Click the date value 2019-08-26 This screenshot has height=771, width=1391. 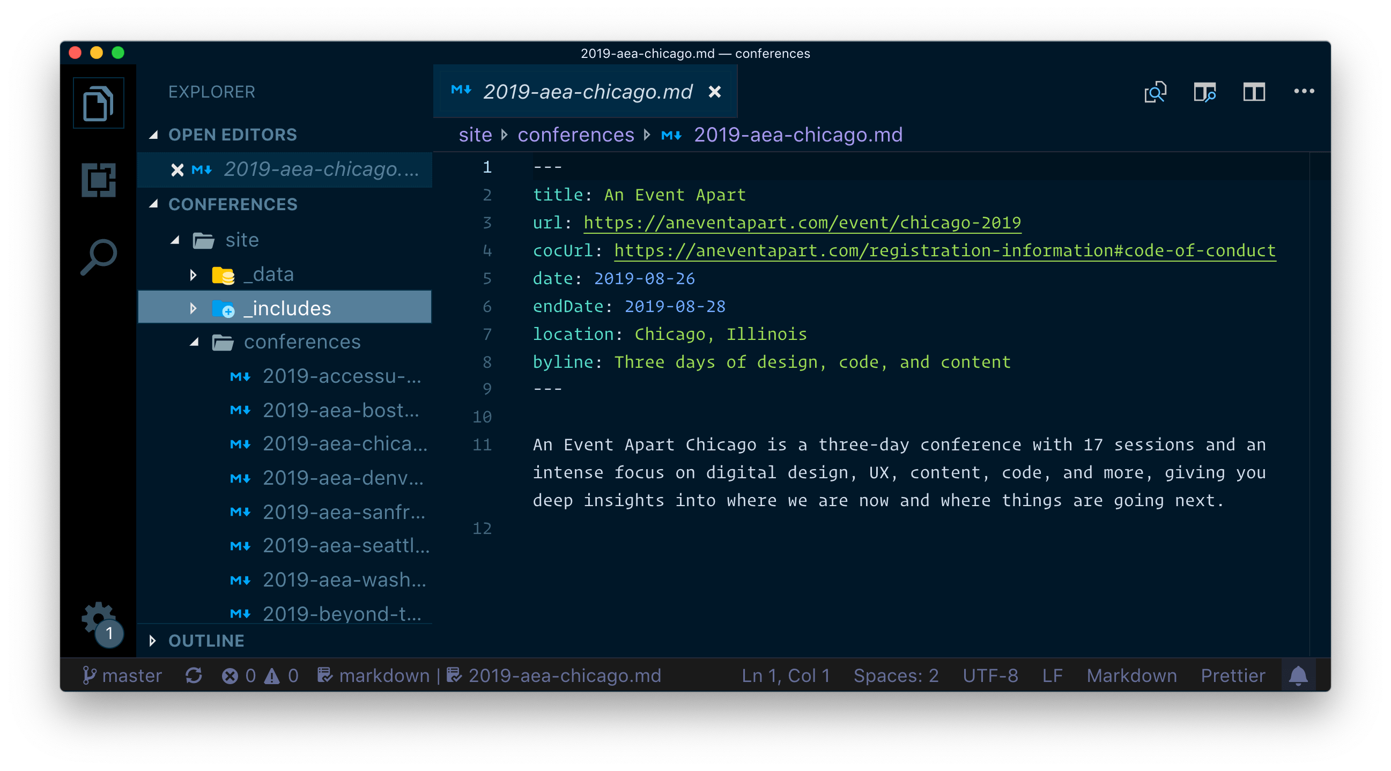tap(644, 279)
